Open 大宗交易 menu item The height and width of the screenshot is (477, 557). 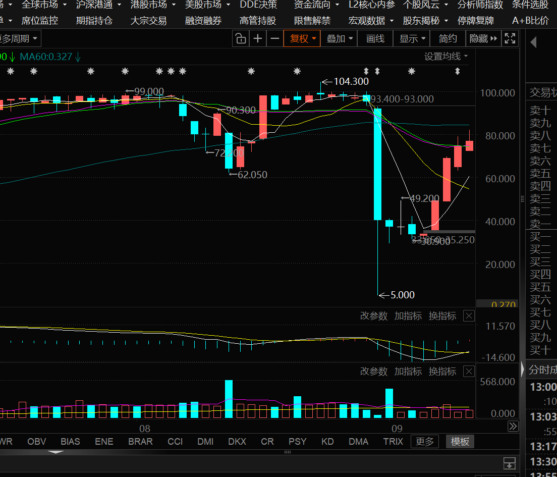tap(148, 21)
